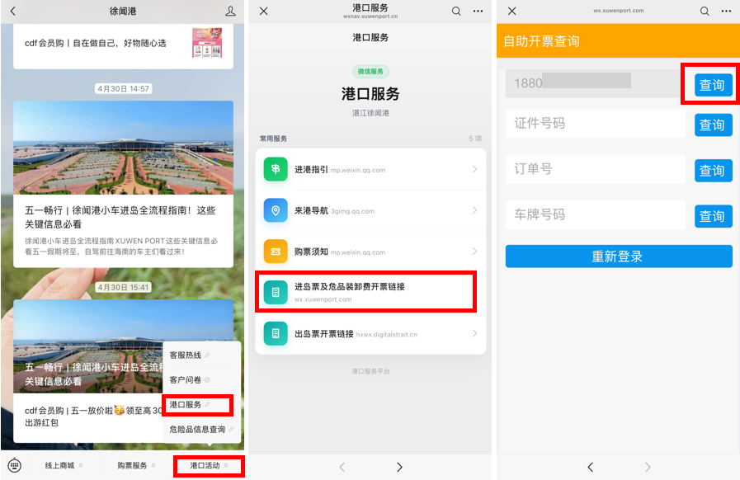Search within the wx.xuwenport.com page
740x480 pixels.
pyautogui.click(x=705, y=11)
